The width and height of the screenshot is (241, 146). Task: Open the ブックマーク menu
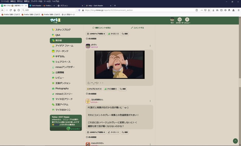tap(37, 1)
